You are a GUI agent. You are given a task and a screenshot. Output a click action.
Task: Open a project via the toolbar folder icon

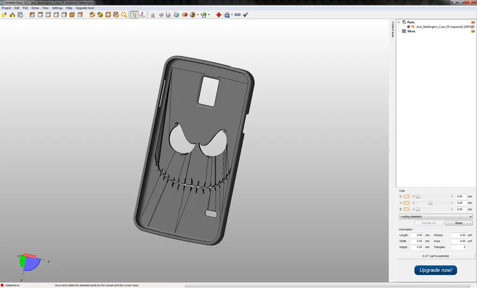pyautogui.click(x=4, y=14)
